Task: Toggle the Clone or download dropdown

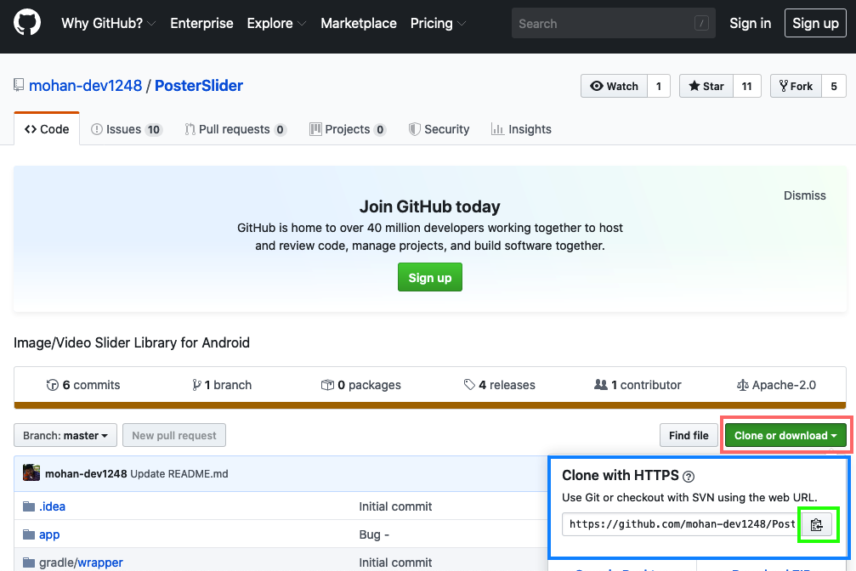Action: point(785,436)
